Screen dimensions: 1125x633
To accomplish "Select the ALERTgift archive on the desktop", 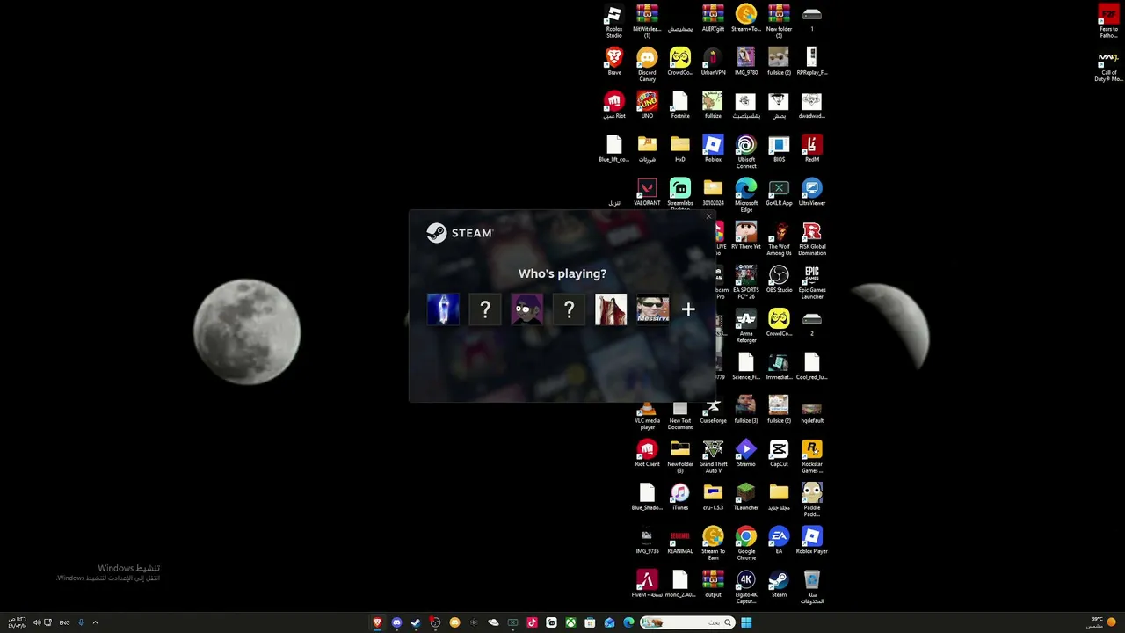I will 713,19.
